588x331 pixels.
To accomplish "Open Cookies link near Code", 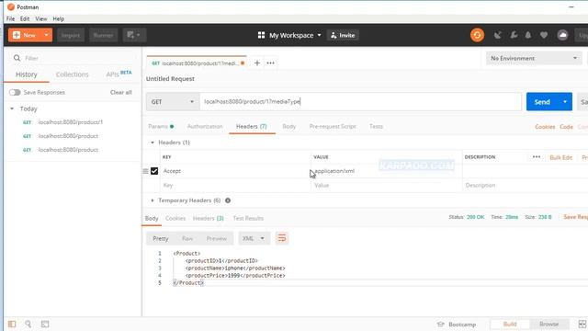I will 545,127.
